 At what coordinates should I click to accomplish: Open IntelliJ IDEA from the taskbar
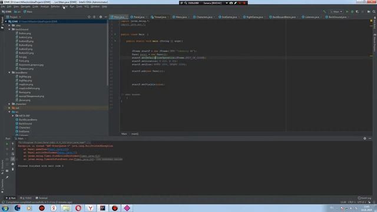tap(102, 208)
